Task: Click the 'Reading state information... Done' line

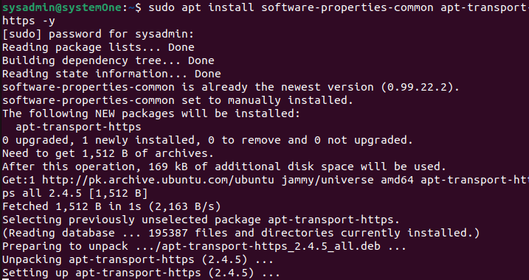Action: coord(111,74)
